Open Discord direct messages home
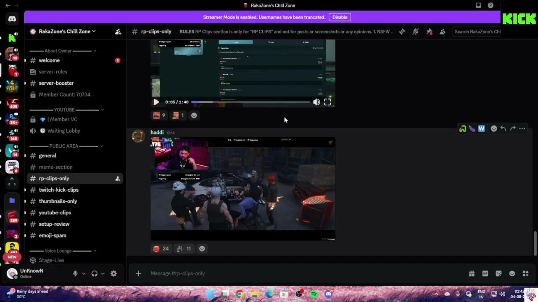Screen dimensions: 538x302 [x=12, y=19]
